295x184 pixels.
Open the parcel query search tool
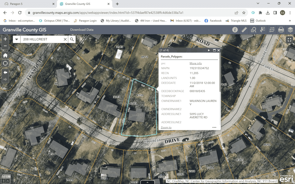click(254, 30)
